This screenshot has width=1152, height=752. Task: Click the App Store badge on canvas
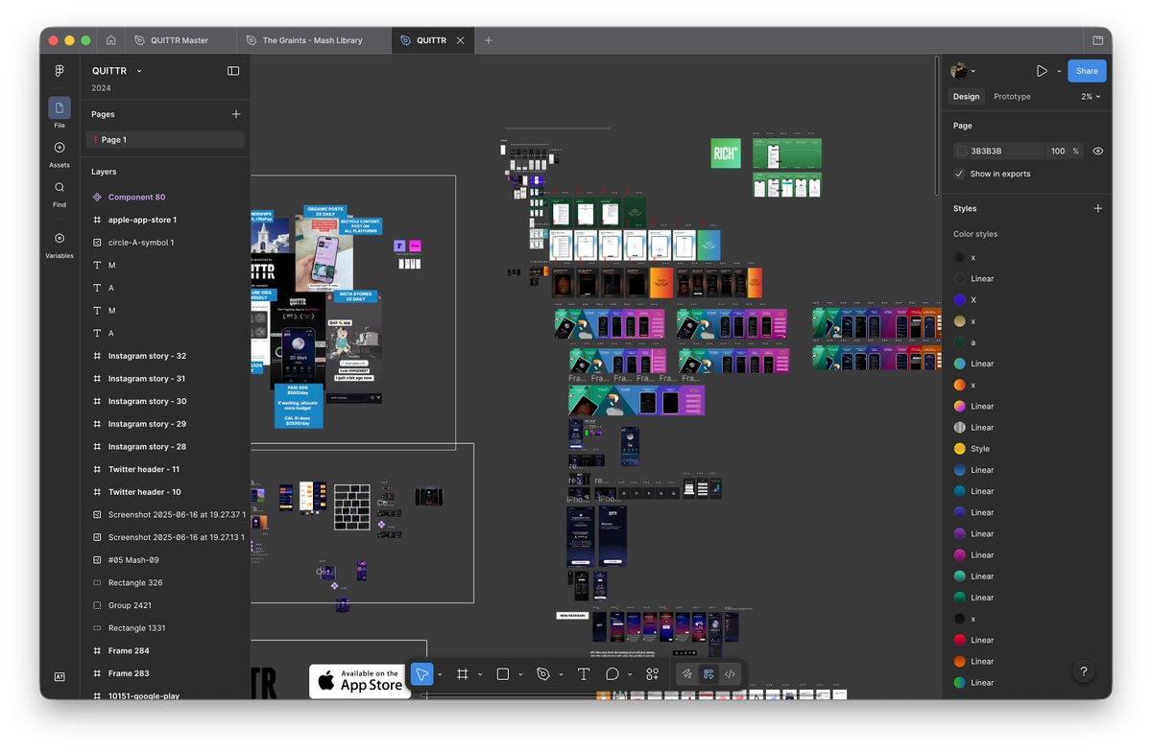(360, 681)
